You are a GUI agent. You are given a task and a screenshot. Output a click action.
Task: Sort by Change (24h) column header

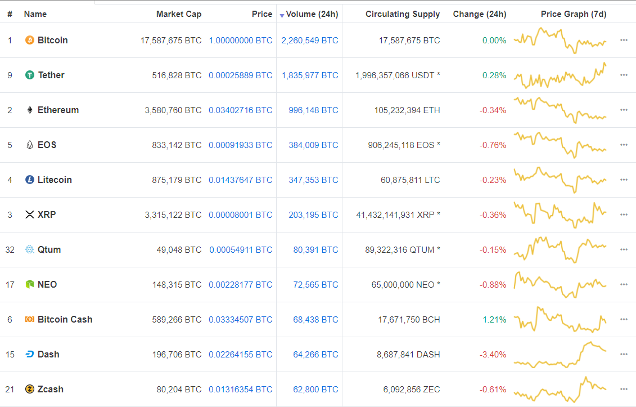479,14
